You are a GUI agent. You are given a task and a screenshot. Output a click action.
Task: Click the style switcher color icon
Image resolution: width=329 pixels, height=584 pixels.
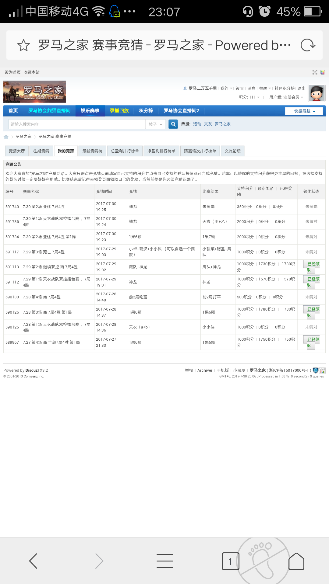click(x=323, y=72)
